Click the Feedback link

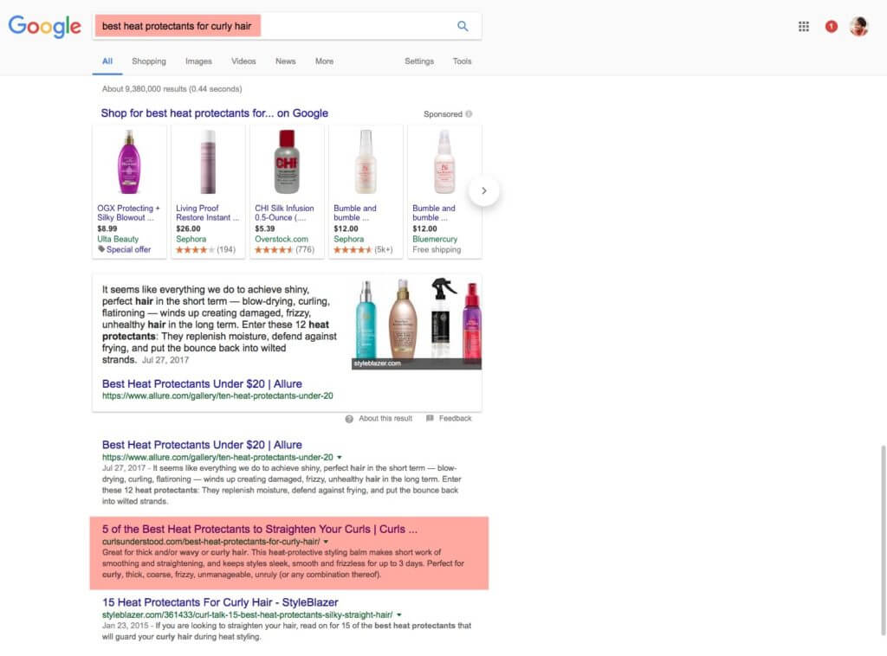456,418
